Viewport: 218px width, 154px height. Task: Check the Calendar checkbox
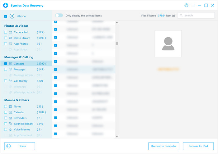6,112
